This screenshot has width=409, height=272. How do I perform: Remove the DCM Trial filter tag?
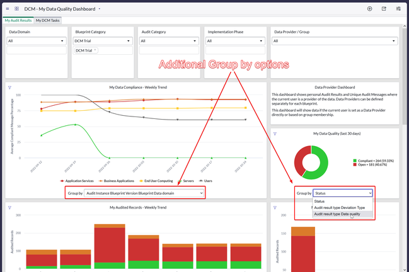tap(95, 50)
